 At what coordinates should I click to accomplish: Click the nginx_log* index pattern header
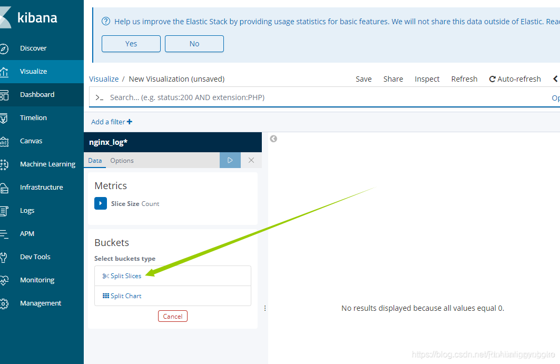(173, 142)
